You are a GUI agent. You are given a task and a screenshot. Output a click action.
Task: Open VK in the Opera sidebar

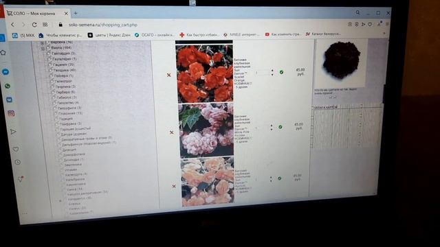click(9, 99)
